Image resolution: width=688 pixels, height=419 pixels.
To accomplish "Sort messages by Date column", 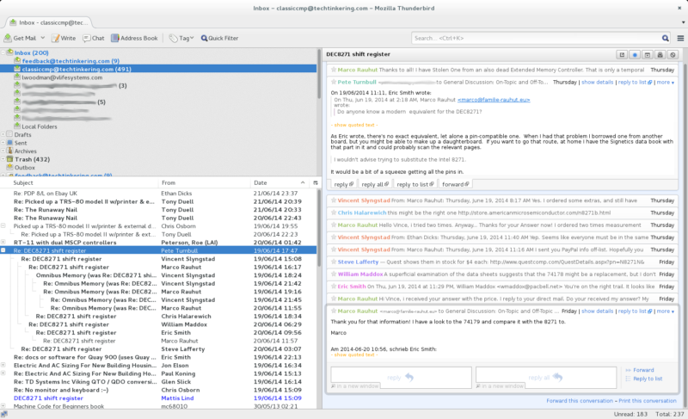I will [280, 182].
